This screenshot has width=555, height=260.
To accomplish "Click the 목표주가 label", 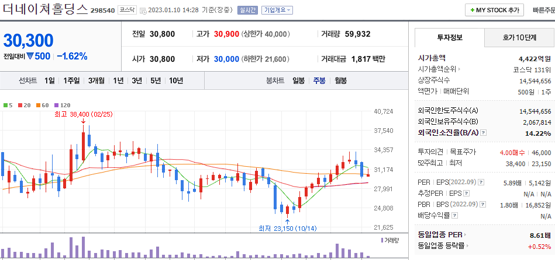I will click(463, 152).
